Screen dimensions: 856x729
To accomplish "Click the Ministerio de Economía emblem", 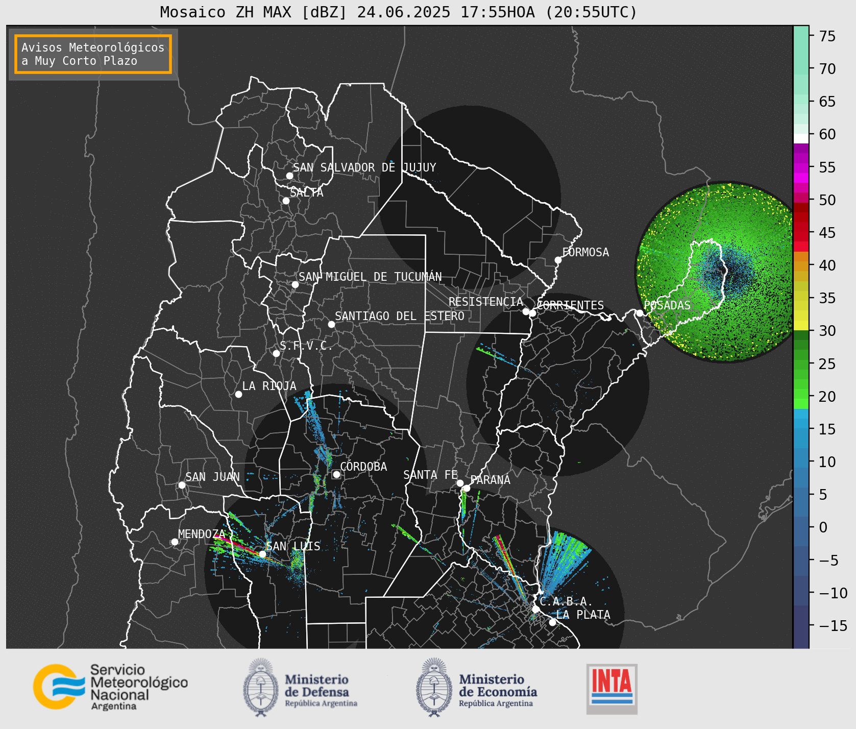I will pyautogui.click(x=434, y=687).
